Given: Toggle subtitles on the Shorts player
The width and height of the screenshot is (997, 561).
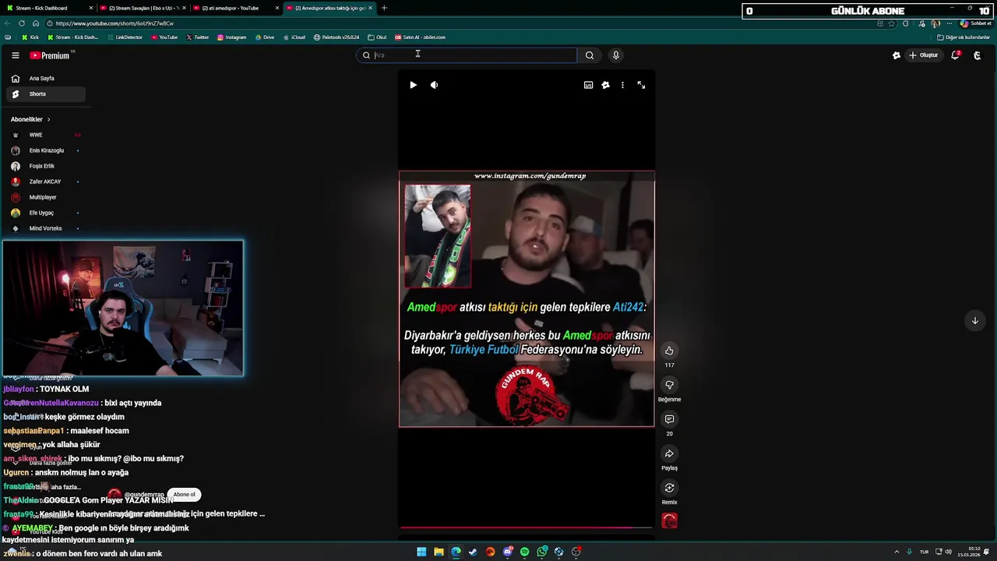Looking at the screenshot, I should coord(588,85).
